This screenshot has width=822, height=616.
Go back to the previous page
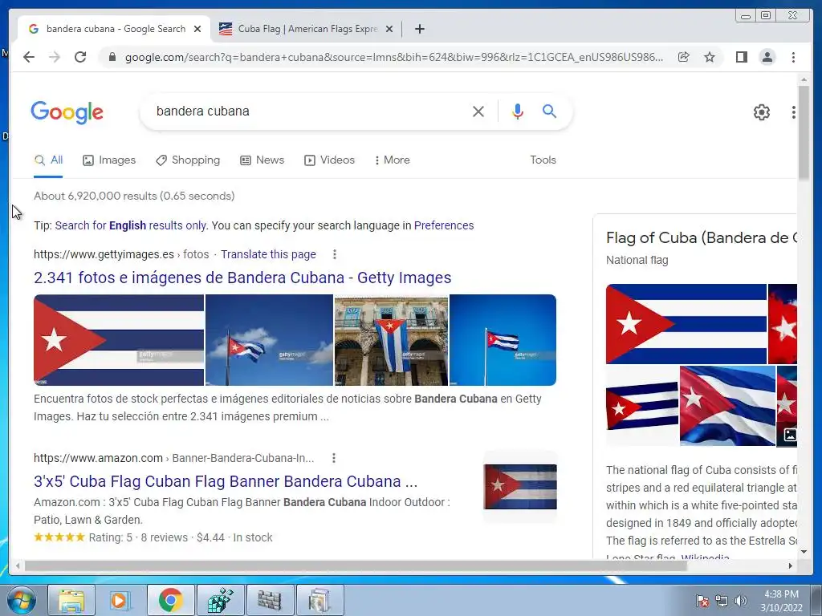(29, 57)
